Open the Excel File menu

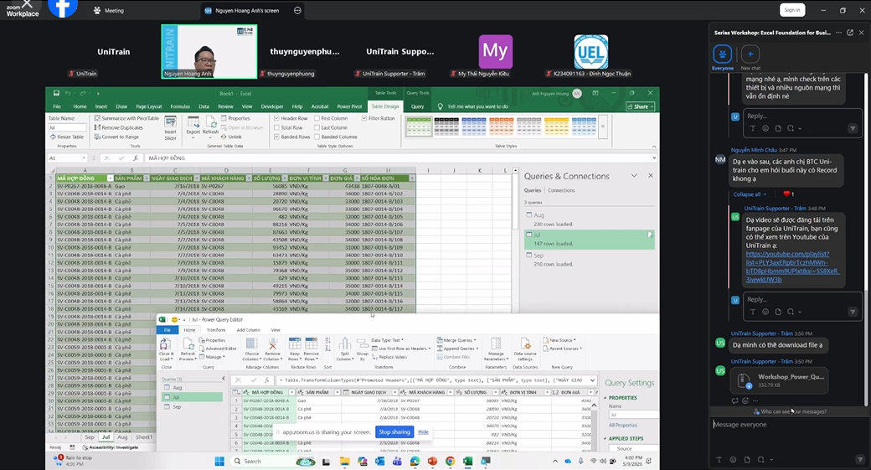point(57,106)
